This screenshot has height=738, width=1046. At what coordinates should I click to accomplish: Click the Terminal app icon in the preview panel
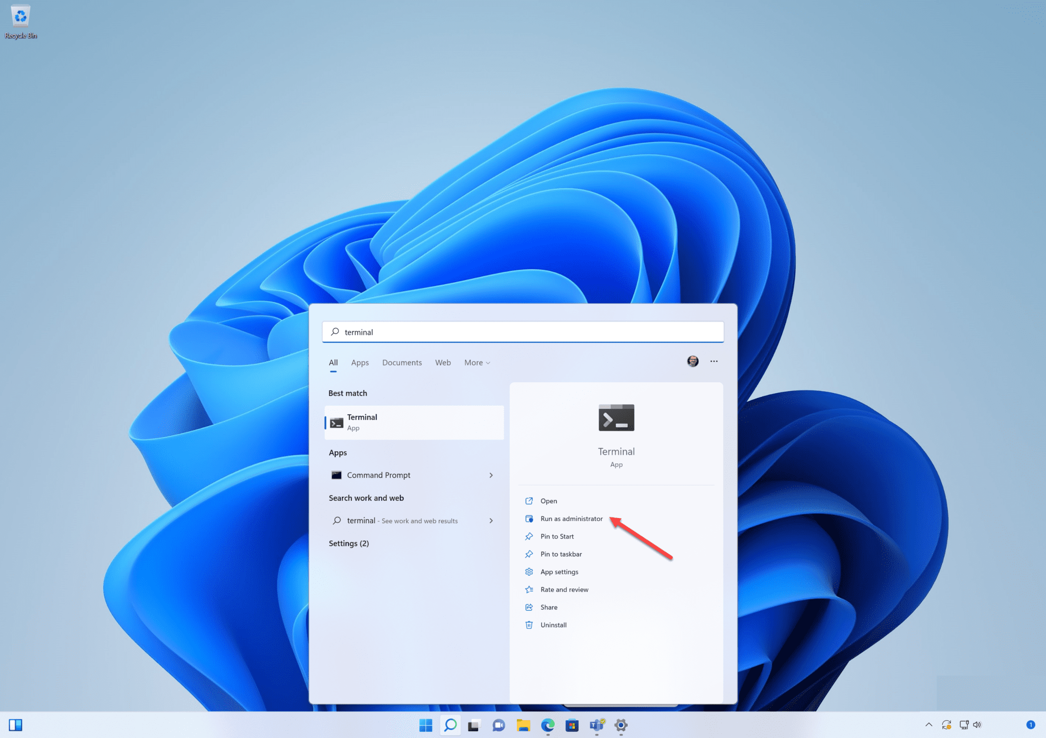[x=616, y=417]
